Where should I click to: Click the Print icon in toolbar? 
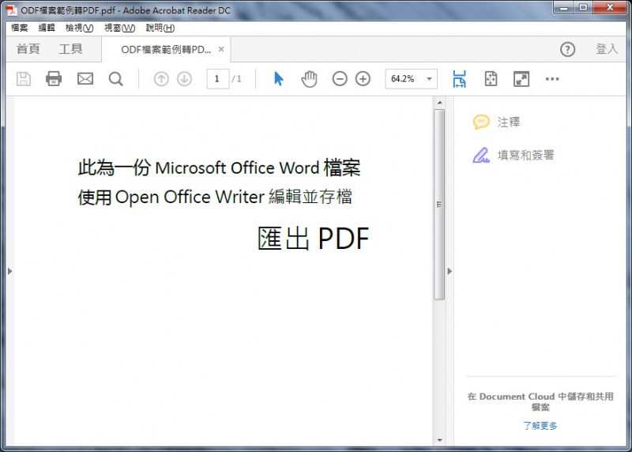point(54,79)
